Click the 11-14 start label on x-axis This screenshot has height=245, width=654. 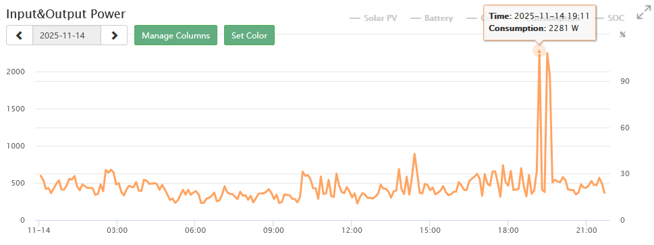click(38, 230)
